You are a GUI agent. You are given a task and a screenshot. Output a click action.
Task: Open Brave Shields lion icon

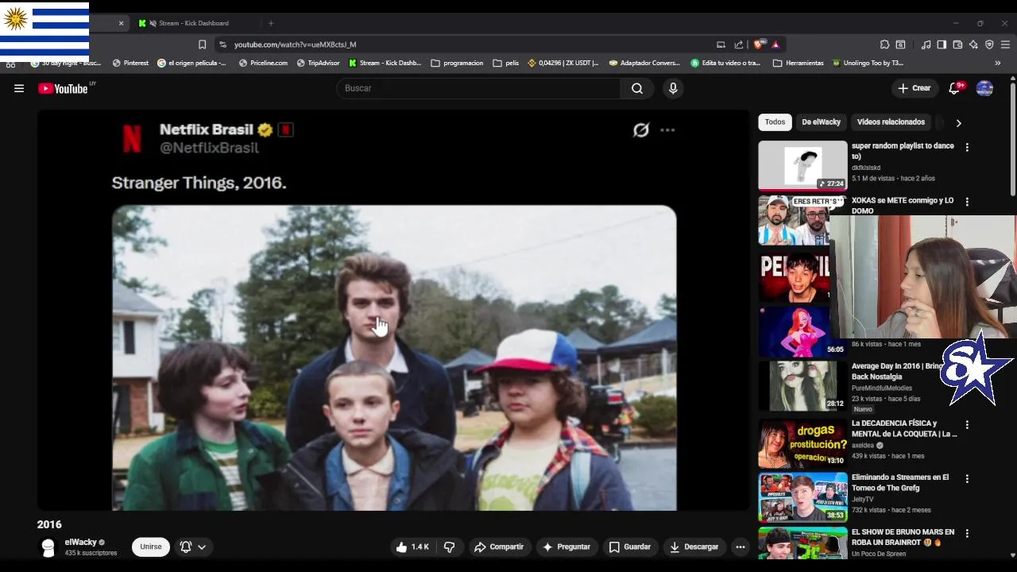pyautogui.click(x=760, y=44)
